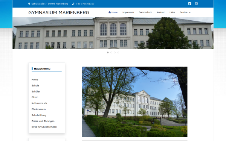Click address Schulstraße 7, 09496 Marienberg
This screenshot has height=141, width=226.
point(50,4)
